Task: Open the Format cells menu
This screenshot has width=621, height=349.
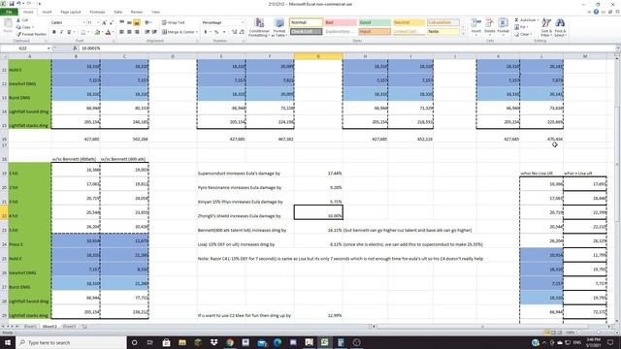Action: tap(503, 26)
